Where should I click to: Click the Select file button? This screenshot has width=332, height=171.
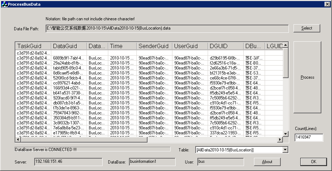(x=307, y=28)
